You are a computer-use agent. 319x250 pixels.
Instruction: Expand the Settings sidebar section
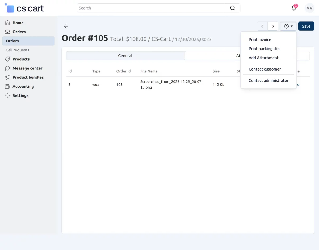[x=20, y=95]
